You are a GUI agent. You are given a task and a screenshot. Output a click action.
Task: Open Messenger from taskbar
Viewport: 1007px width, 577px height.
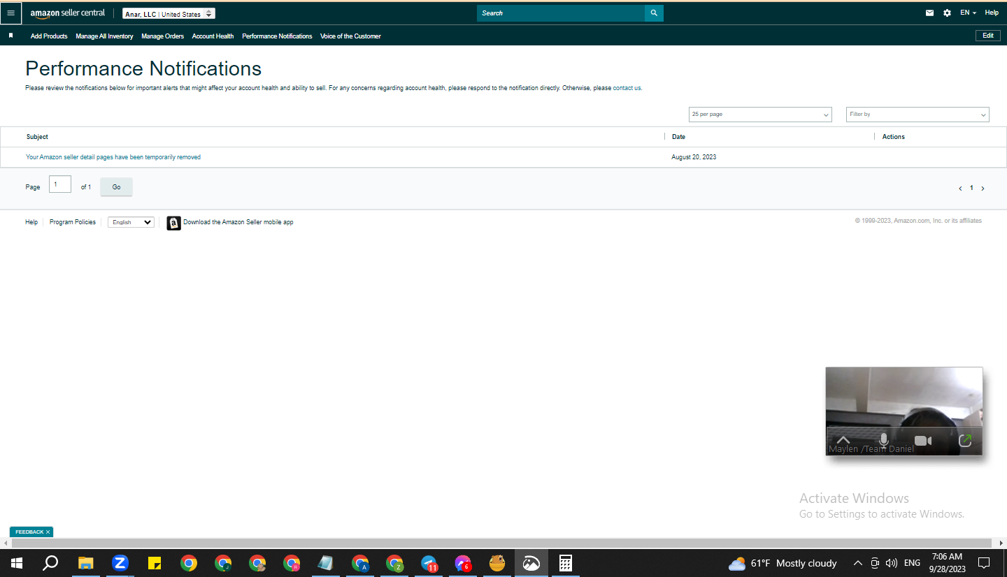click(x=463, y=563)
